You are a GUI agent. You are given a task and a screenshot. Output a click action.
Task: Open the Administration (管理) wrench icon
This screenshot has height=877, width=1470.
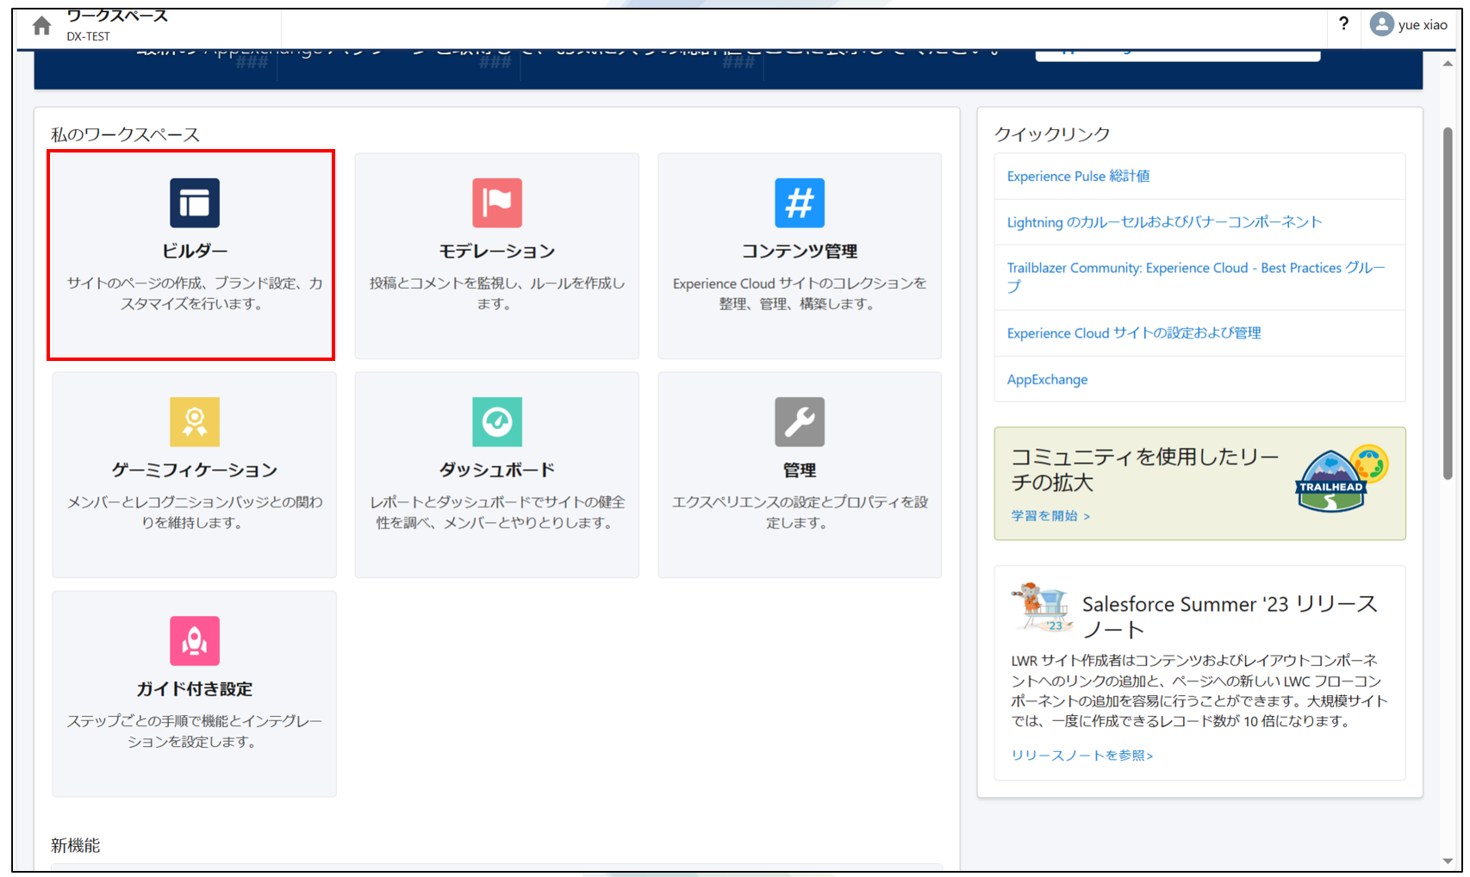point(800,421)
